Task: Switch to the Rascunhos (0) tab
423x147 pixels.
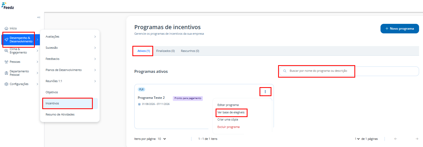Action: point(190,51)
